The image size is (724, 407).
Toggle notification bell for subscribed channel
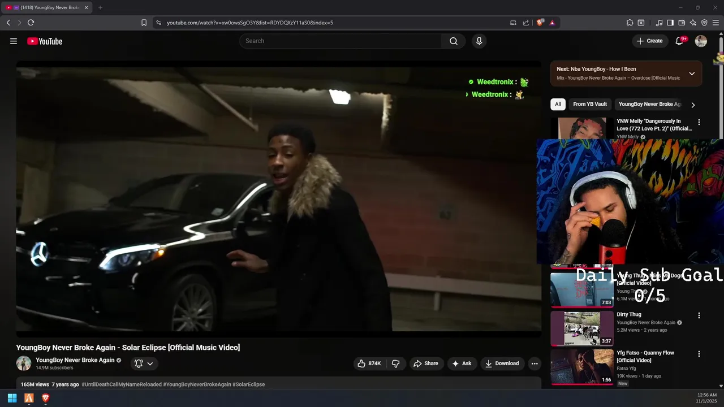pos(144,363)
